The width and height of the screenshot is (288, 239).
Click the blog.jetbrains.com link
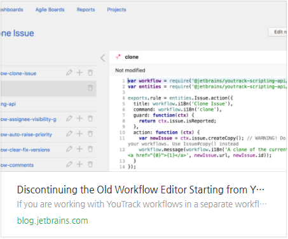pyautogui.click(x=52, y=221)
